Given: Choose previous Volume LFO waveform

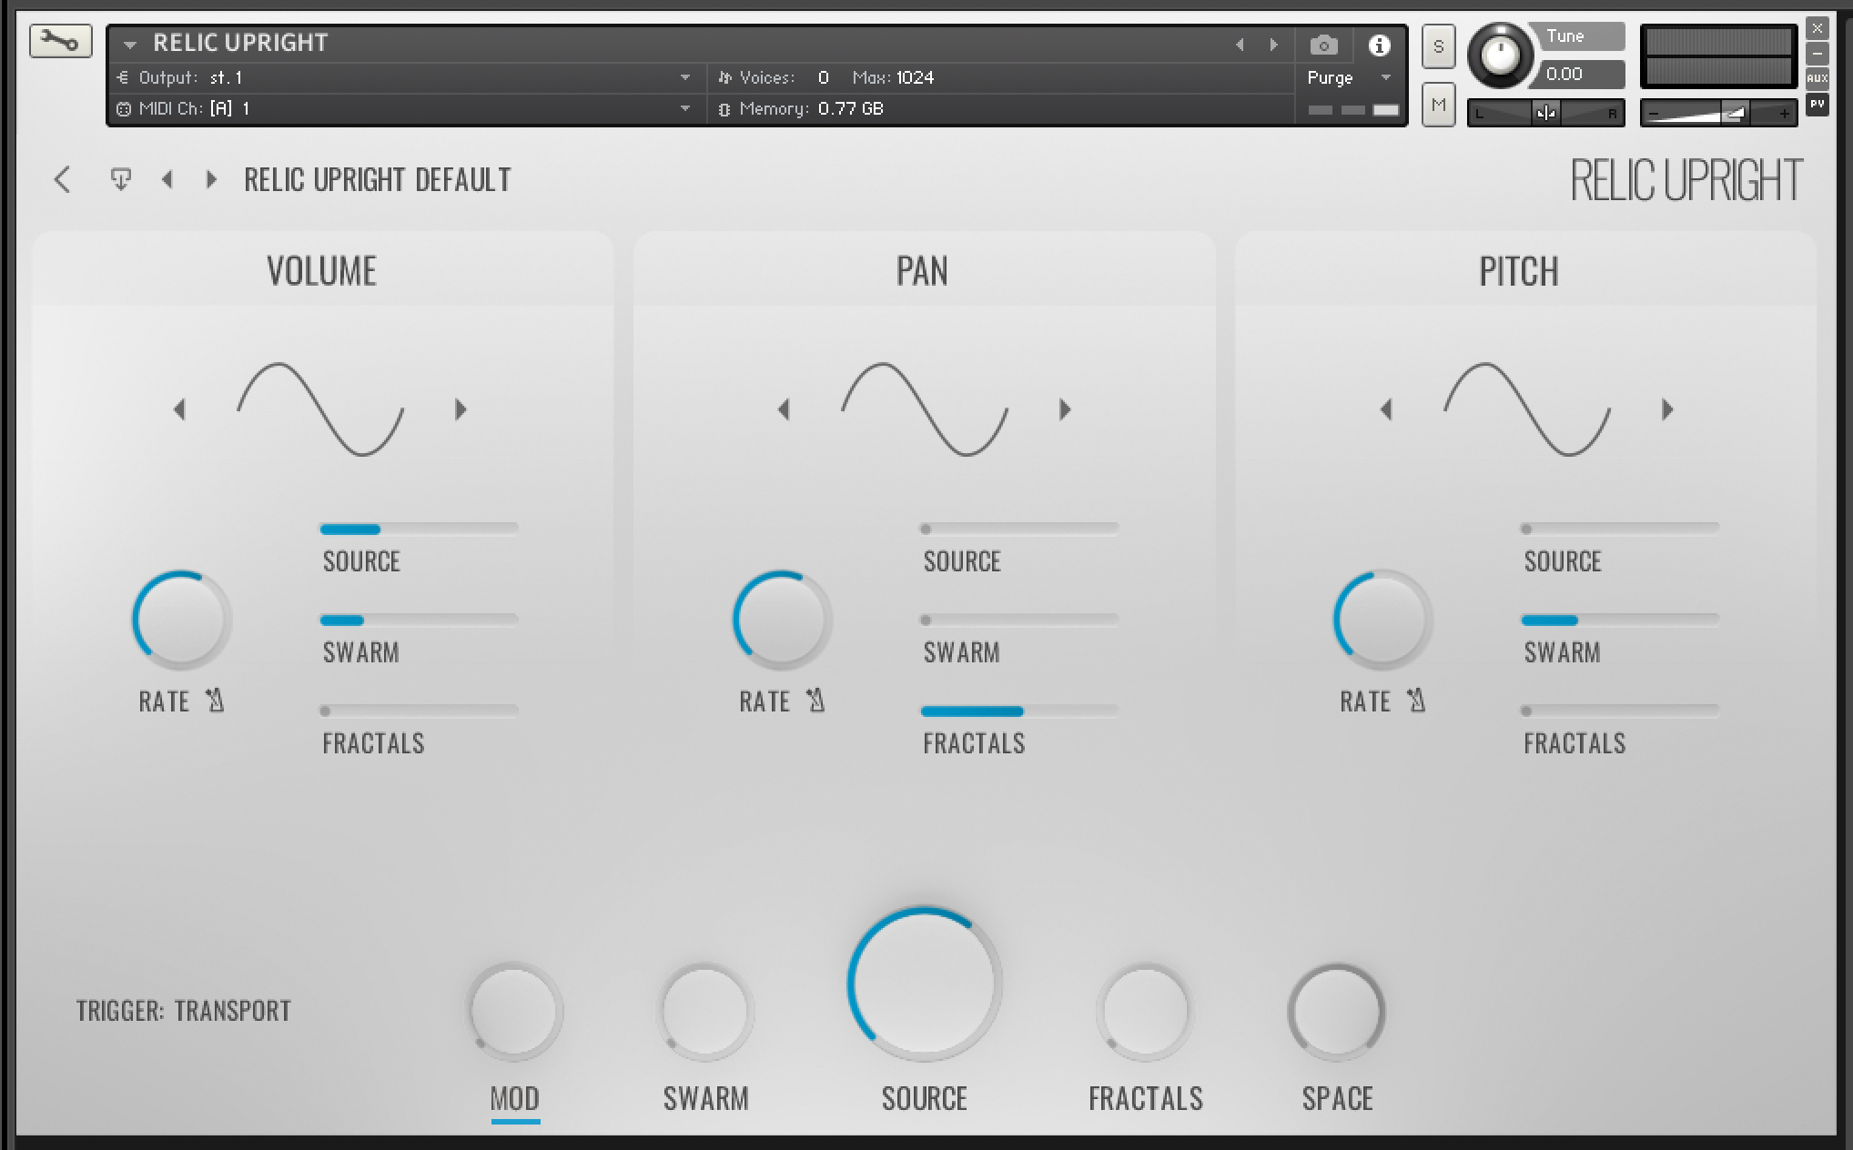Looking at the screenshot, I should coord(179,409).
